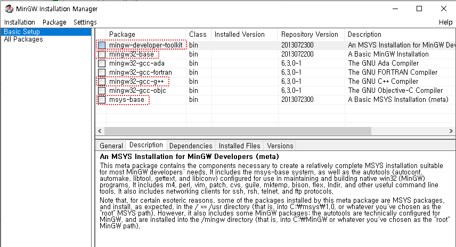Click the left arrow of horizontal scrollbar
This screenshot has height=247, width=456.
coord(100,131)
